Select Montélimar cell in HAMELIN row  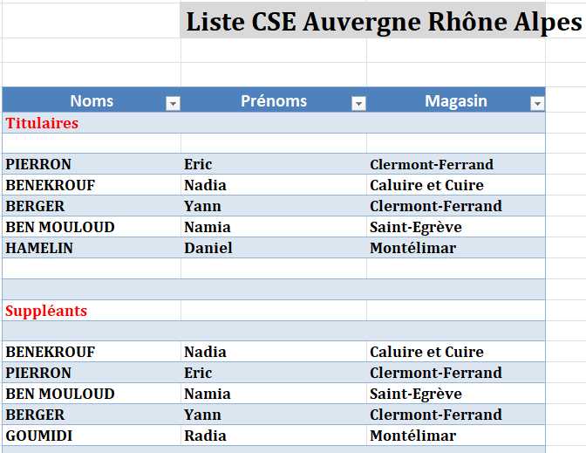tap(412, 248)
